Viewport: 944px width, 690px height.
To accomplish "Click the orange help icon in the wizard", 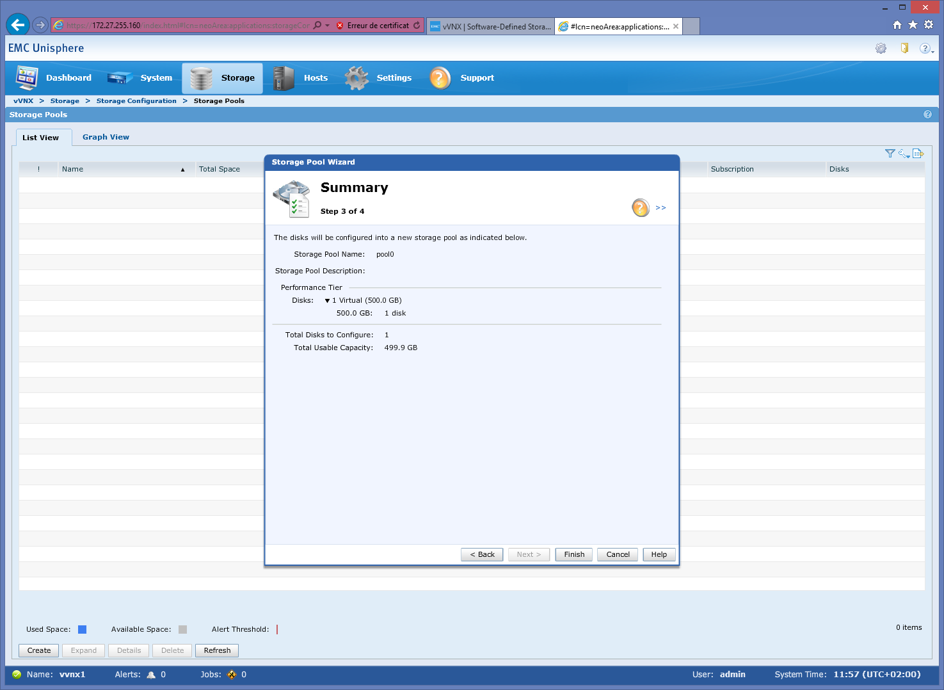I will tap(641, 207).
